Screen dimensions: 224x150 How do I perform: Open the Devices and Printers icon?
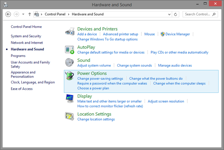pyautogui.click(x=70, y=32)
